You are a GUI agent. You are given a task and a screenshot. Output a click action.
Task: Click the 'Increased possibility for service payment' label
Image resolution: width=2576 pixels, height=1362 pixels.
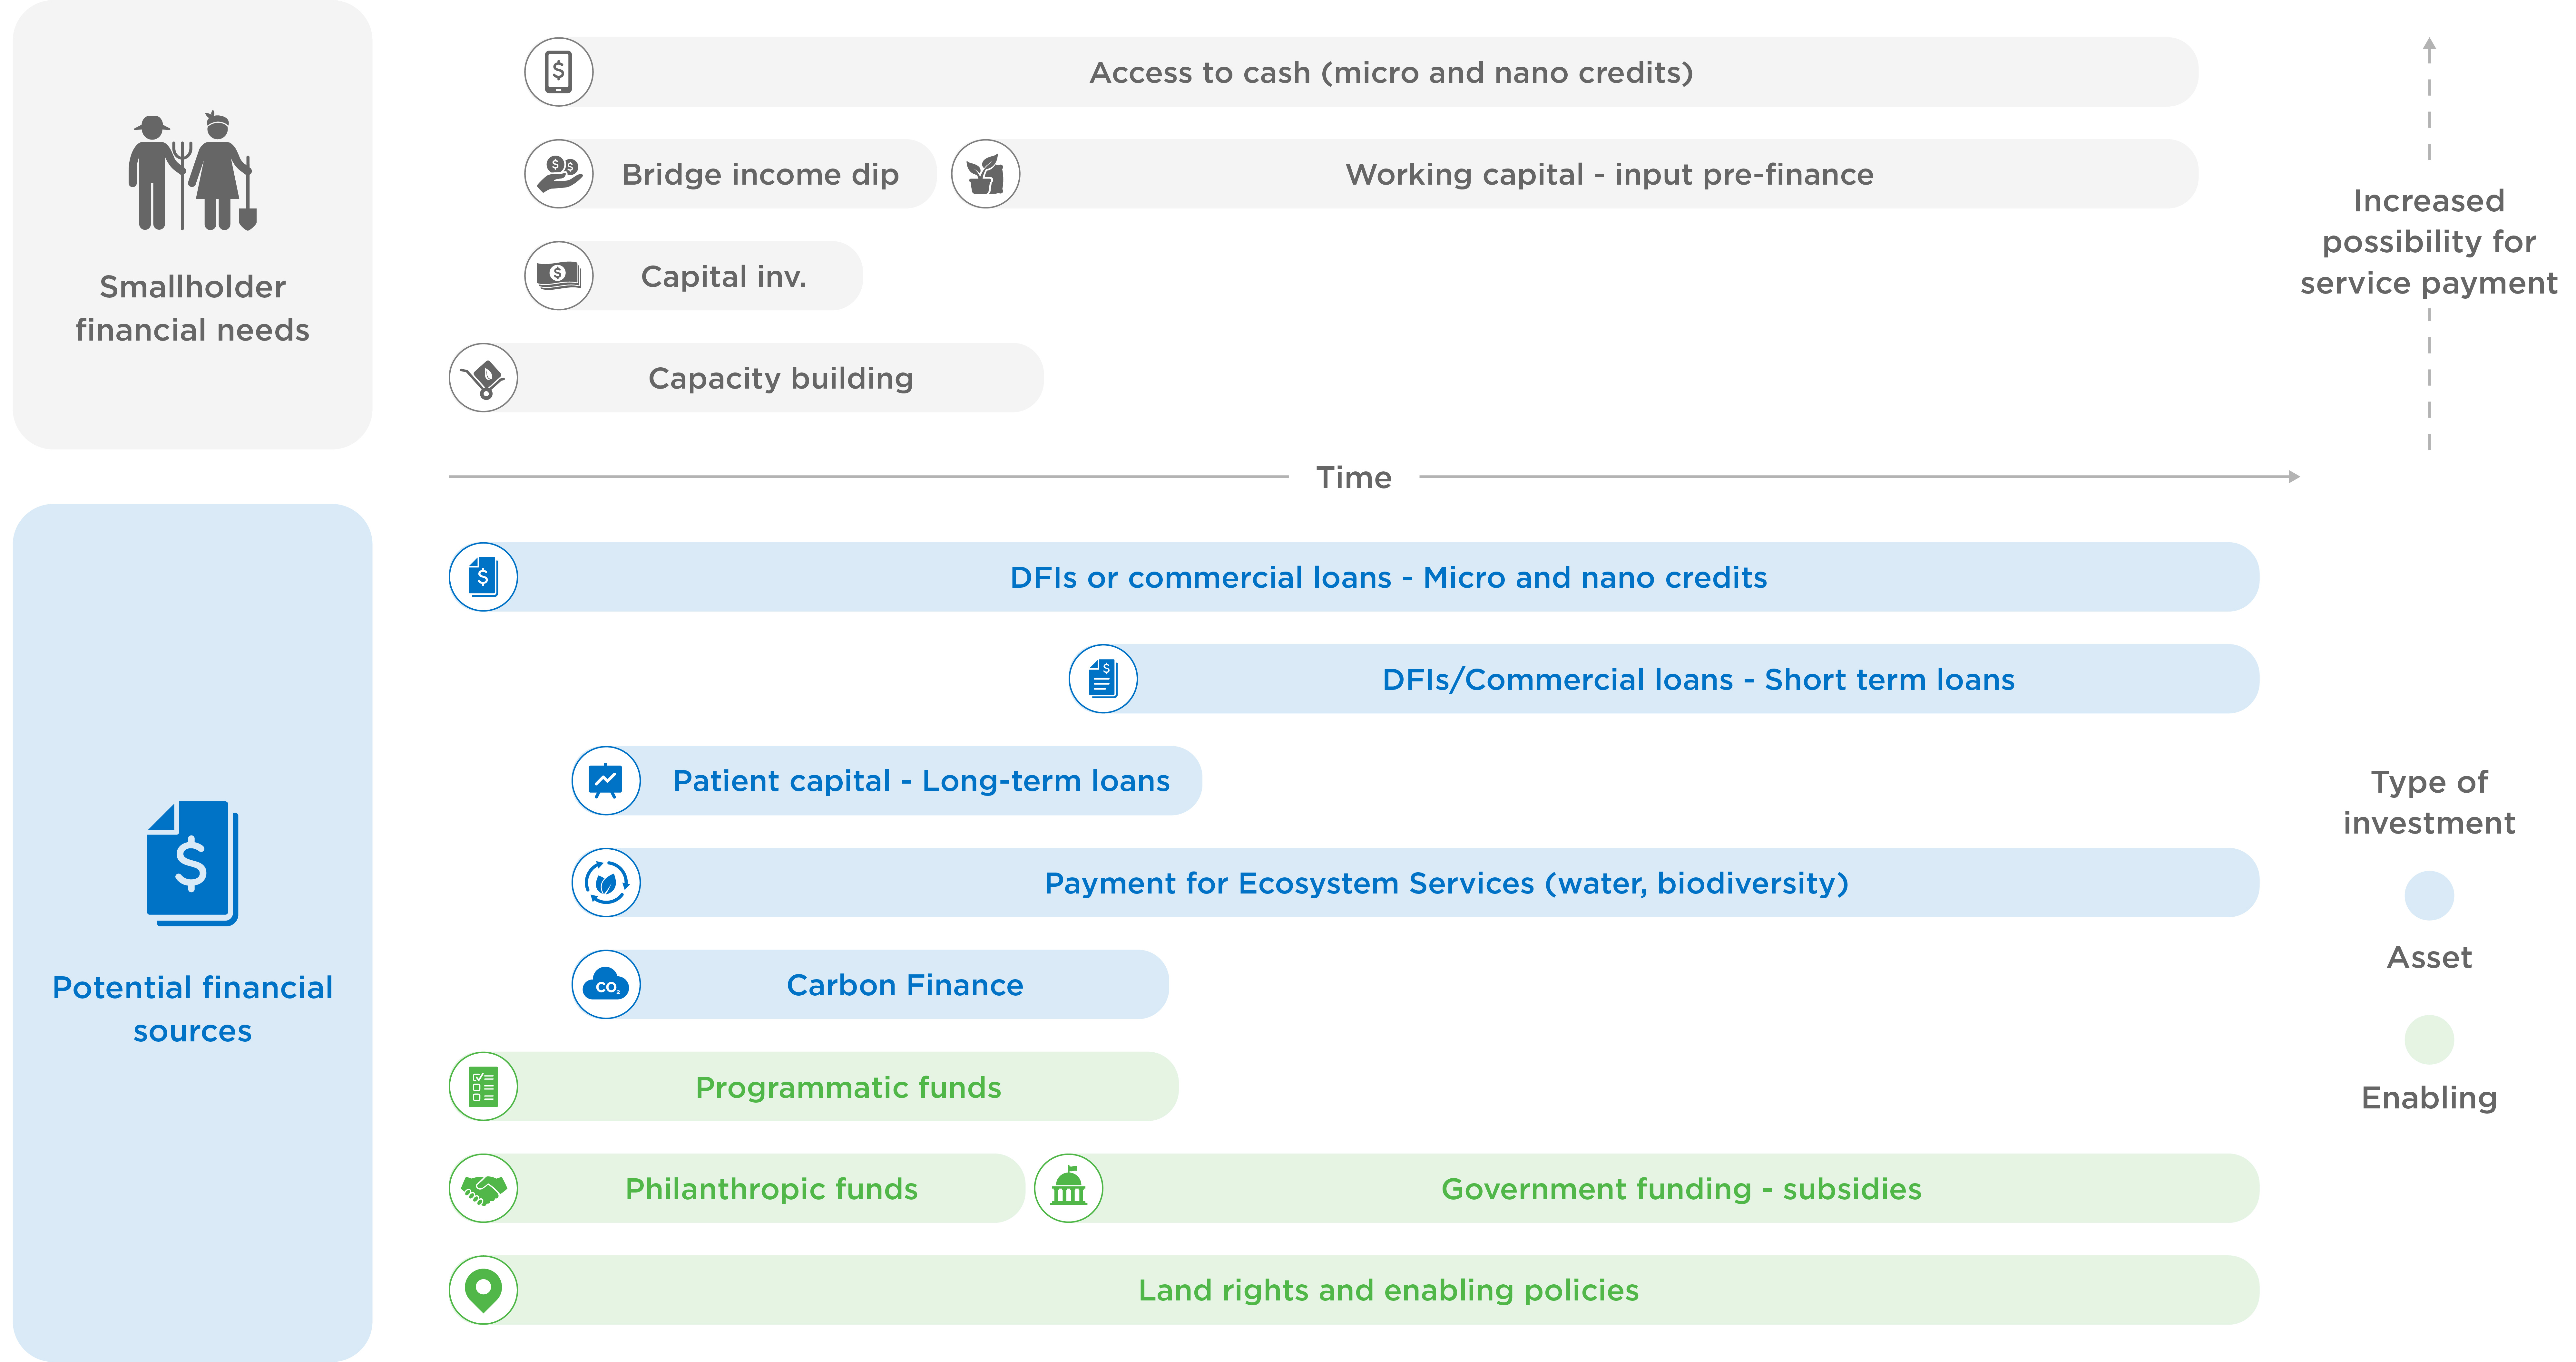pos(2429,242)
